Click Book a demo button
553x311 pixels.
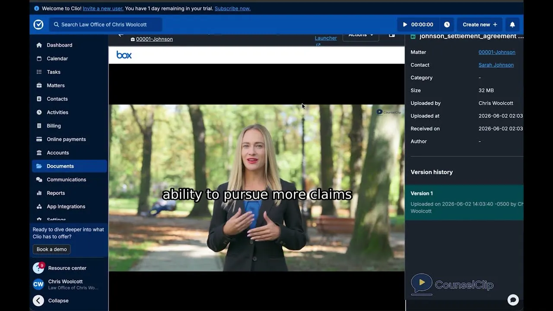pyautogui.click(x=51, y=249)
